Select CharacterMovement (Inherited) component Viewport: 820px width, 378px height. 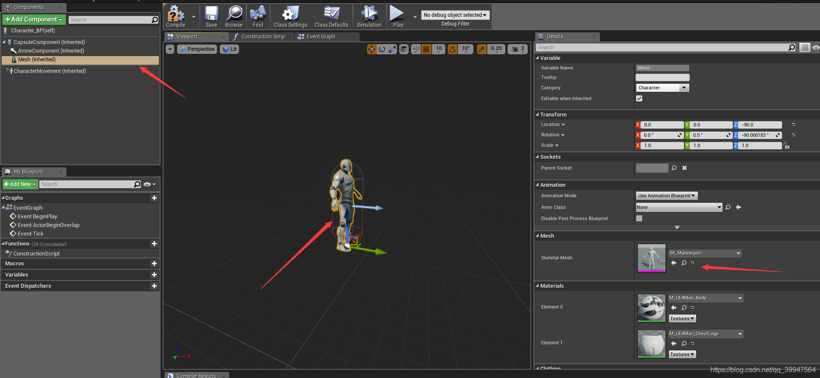[x=50, y=71]
